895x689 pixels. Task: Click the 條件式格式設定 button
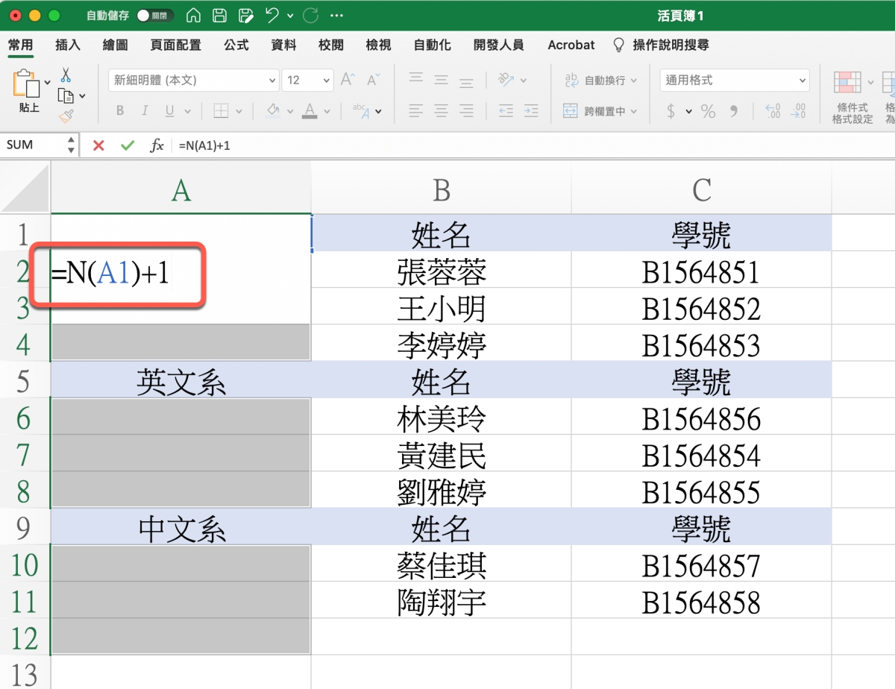[852, 97]
